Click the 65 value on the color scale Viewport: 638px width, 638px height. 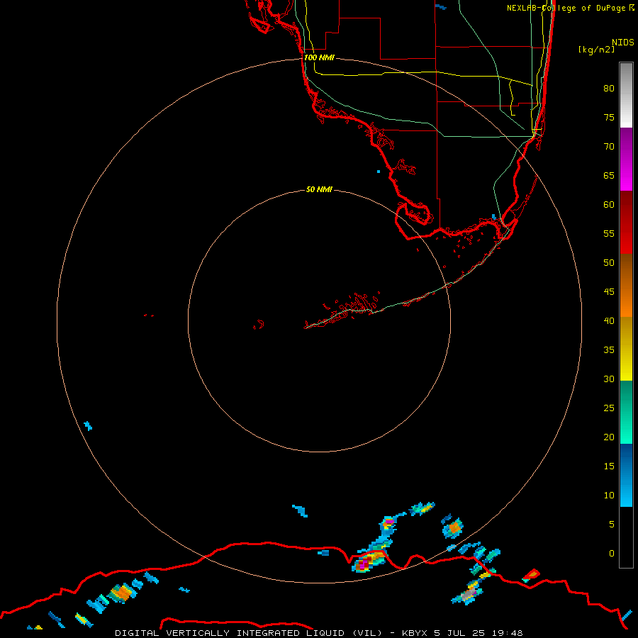coord(609,175)
